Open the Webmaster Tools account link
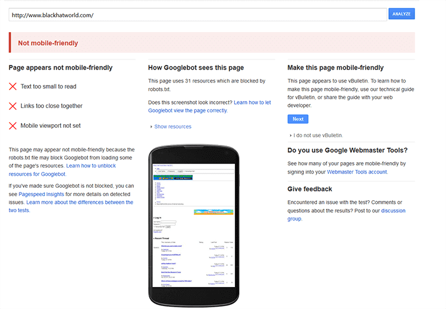446x309 pixels. click(x=357, y=172)
